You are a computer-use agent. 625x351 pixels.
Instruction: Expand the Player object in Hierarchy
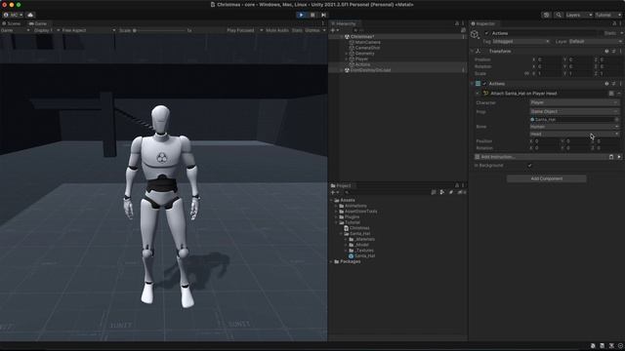[347, 58]
